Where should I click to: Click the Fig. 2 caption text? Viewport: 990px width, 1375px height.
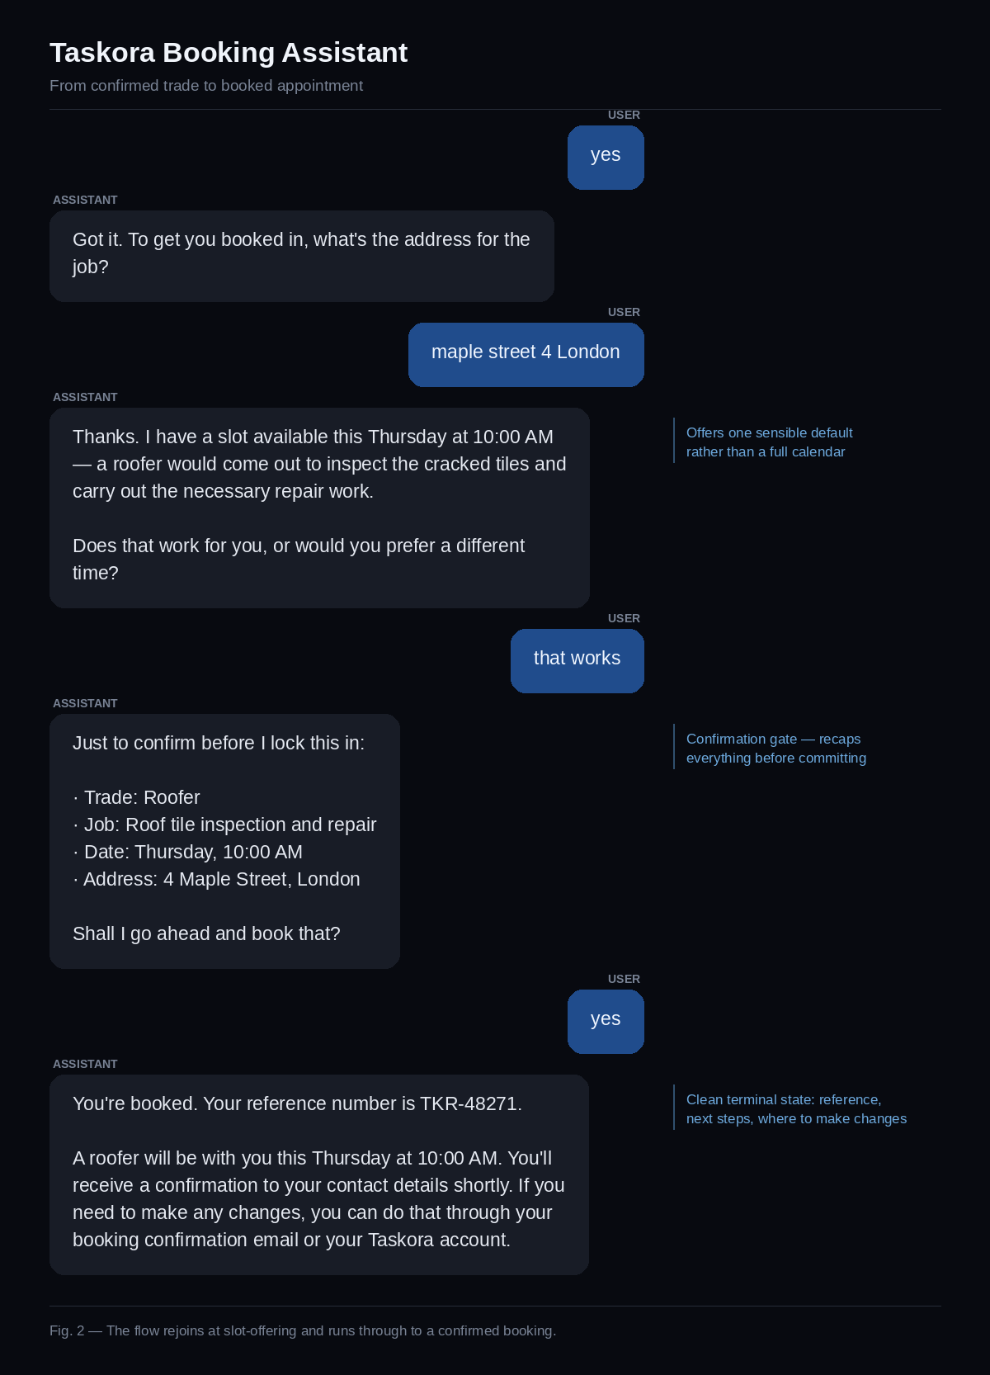pos(303,1330)
